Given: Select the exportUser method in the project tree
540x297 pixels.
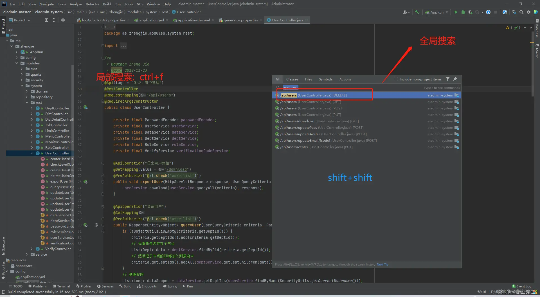Looking at the screenshot, I should (62, 181).
